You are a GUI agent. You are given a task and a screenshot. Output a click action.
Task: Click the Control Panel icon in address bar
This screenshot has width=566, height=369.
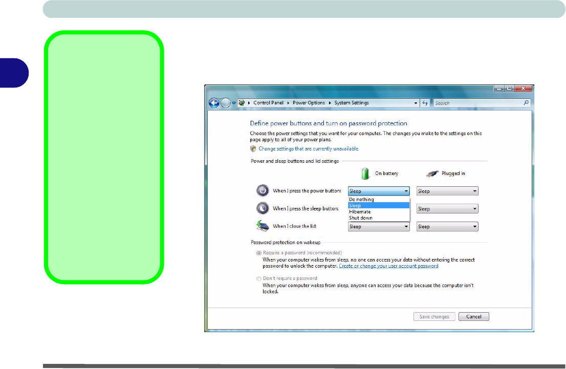[x=242, y=103]
